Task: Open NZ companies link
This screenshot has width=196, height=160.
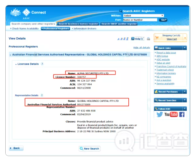Action: 163,77
